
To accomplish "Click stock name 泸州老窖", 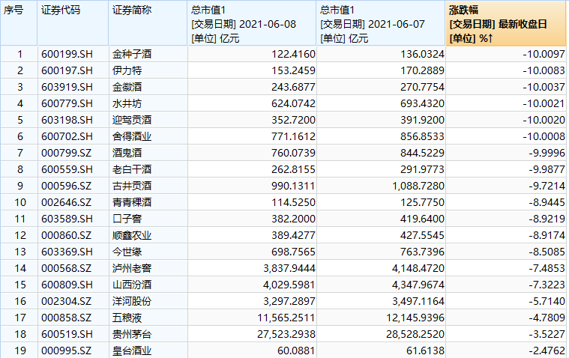I will click(x=132, y=268).
